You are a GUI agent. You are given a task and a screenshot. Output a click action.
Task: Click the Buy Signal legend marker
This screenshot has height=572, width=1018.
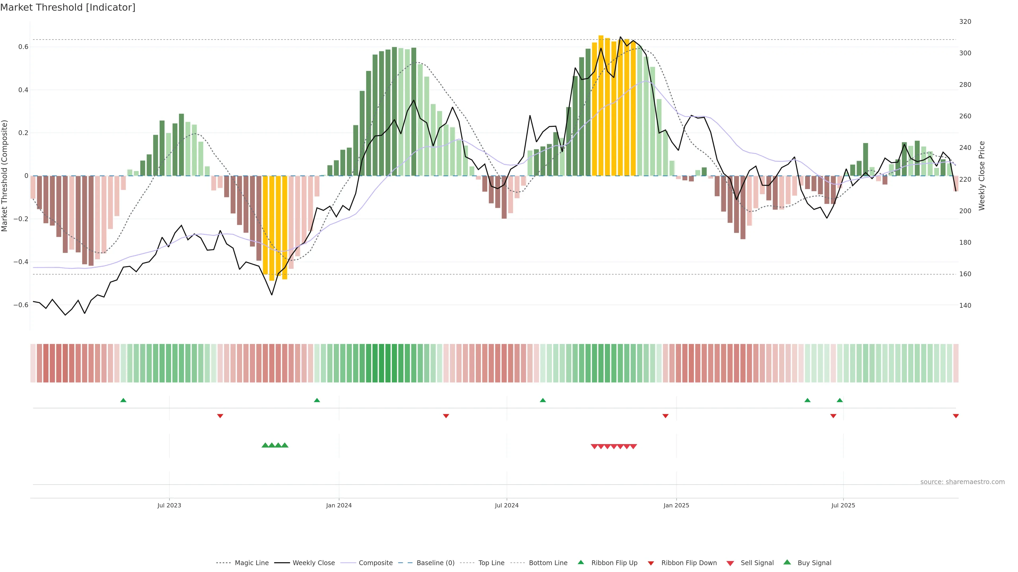(787, 562)
